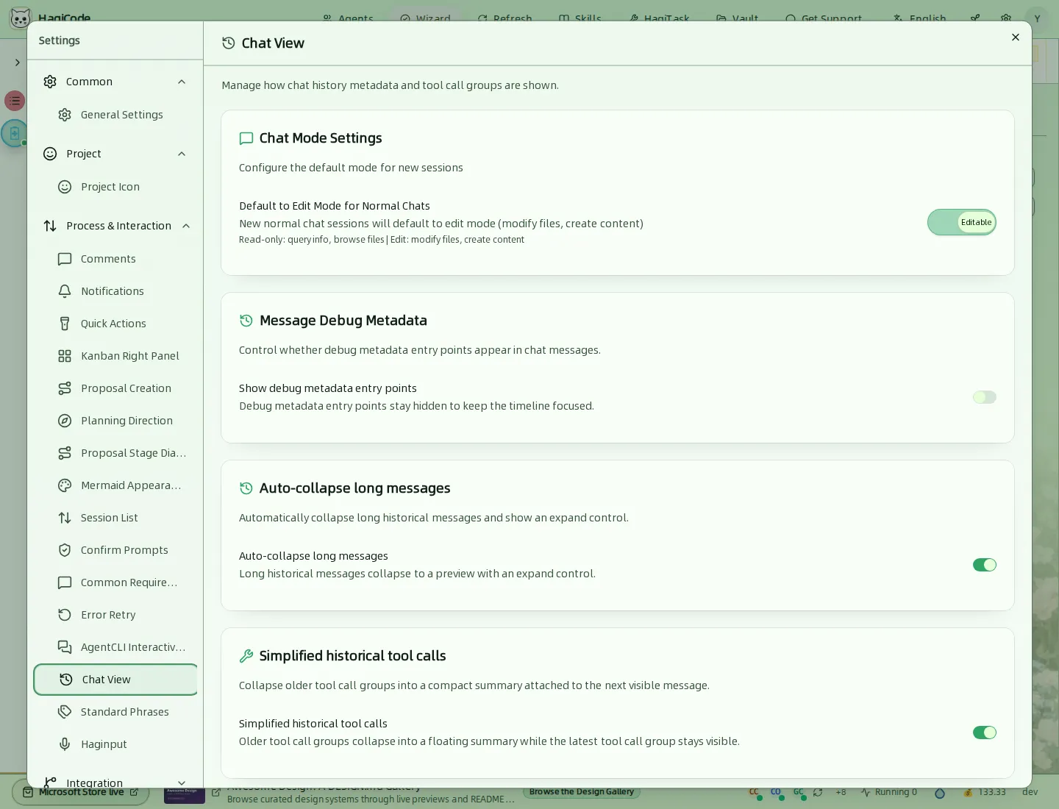Screen dimensions: 1059x809
Task: Open Comments settings speech-bubble item
Action: click(115, 259)
